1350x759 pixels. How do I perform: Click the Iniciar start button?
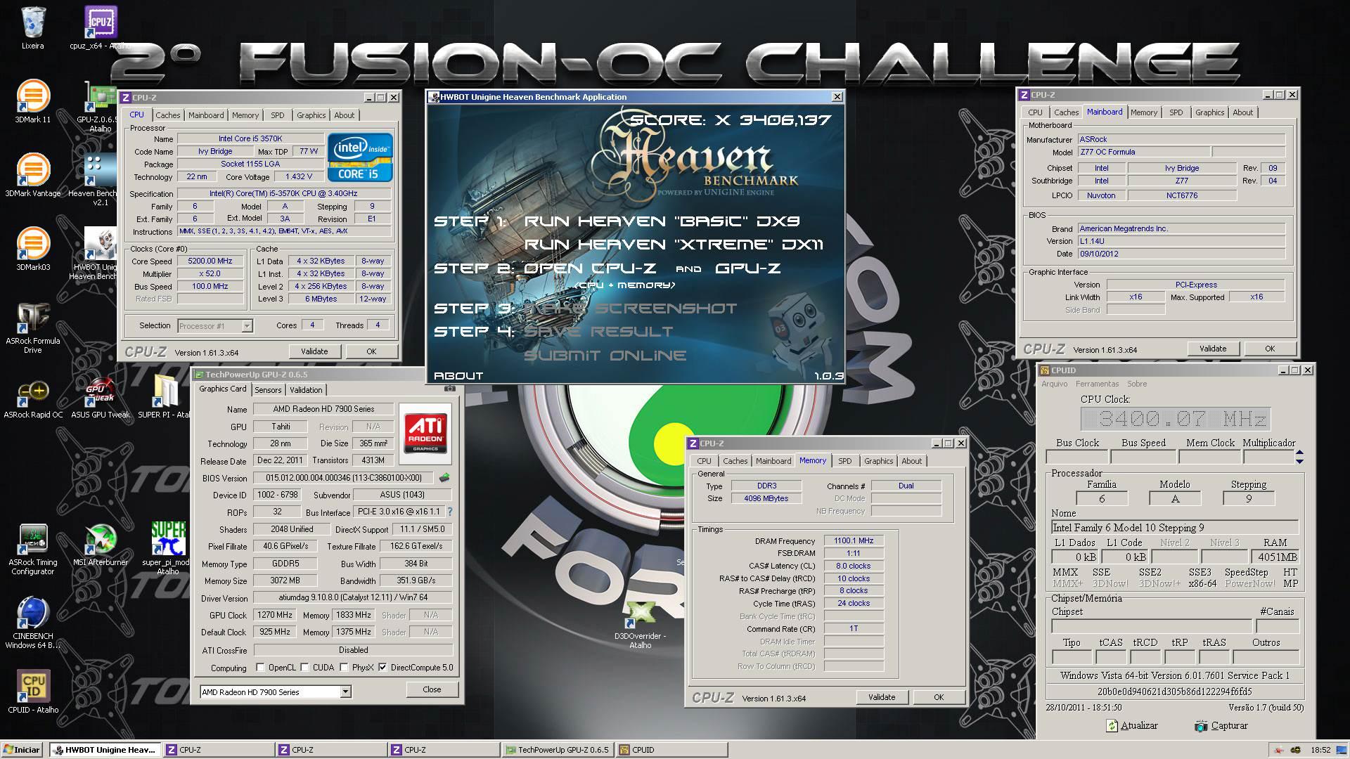[x=22, y=750]
